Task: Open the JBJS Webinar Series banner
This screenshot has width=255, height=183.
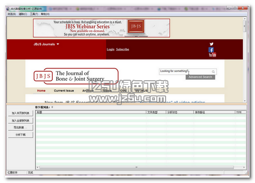Action: (102, 28)
